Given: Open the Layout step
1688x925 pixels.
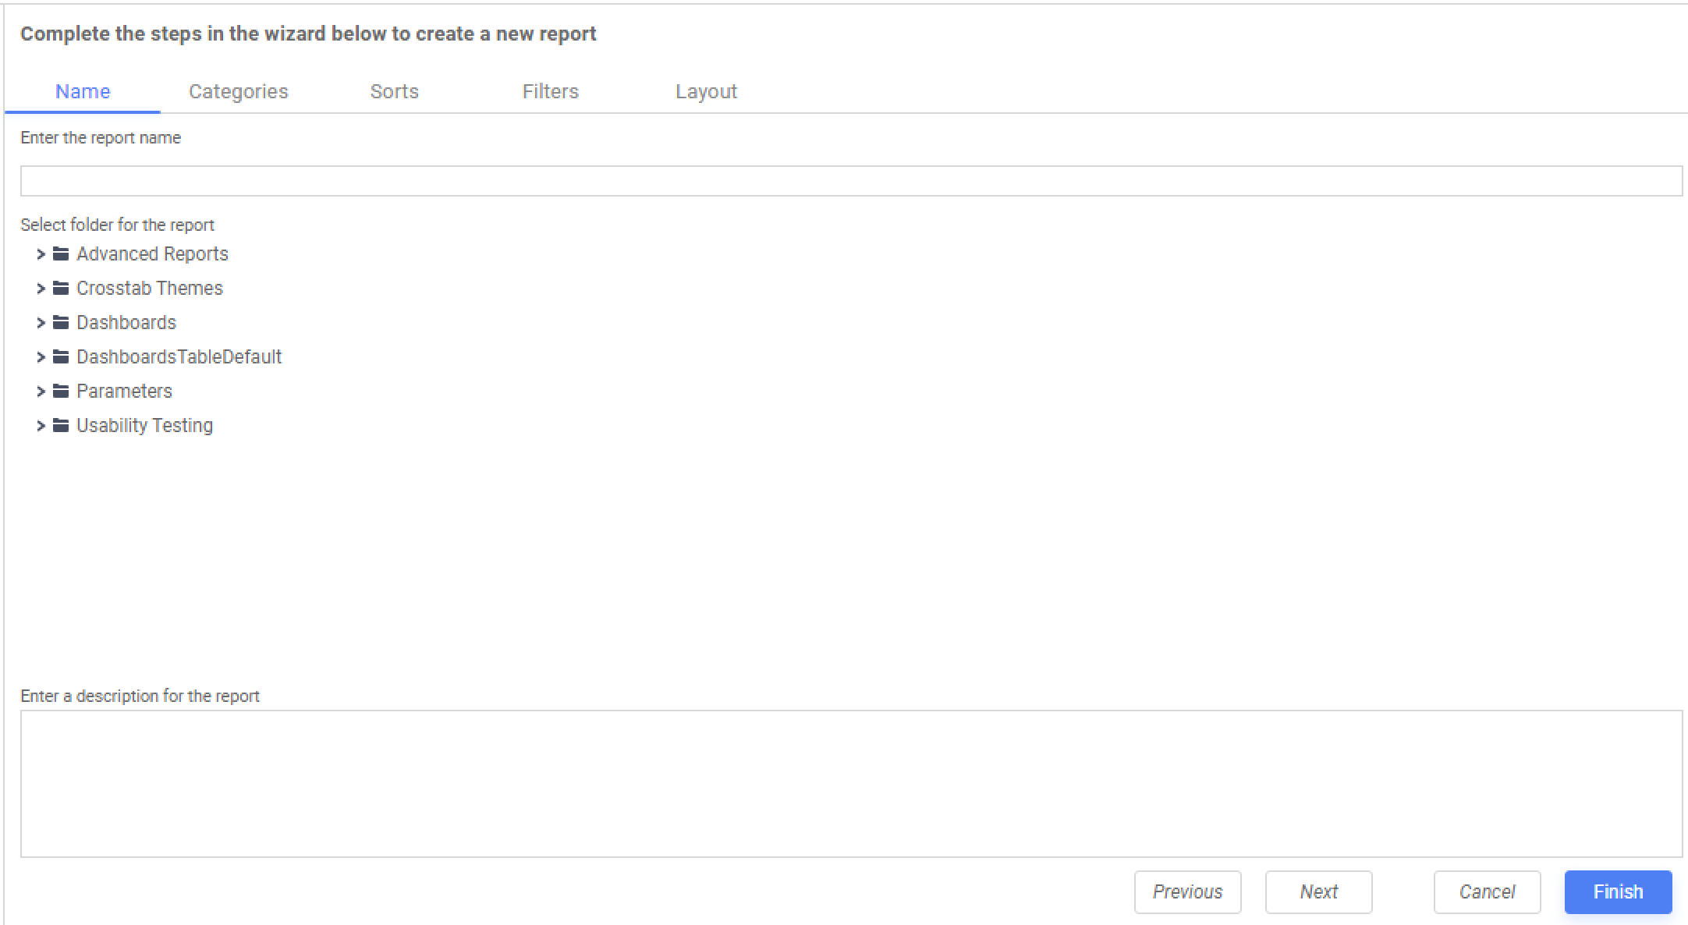Looking at the screenshot, I should click(706, 91).
